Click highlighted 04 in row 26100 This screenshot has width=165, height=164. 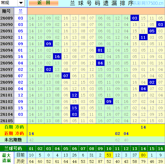(143, 89)
